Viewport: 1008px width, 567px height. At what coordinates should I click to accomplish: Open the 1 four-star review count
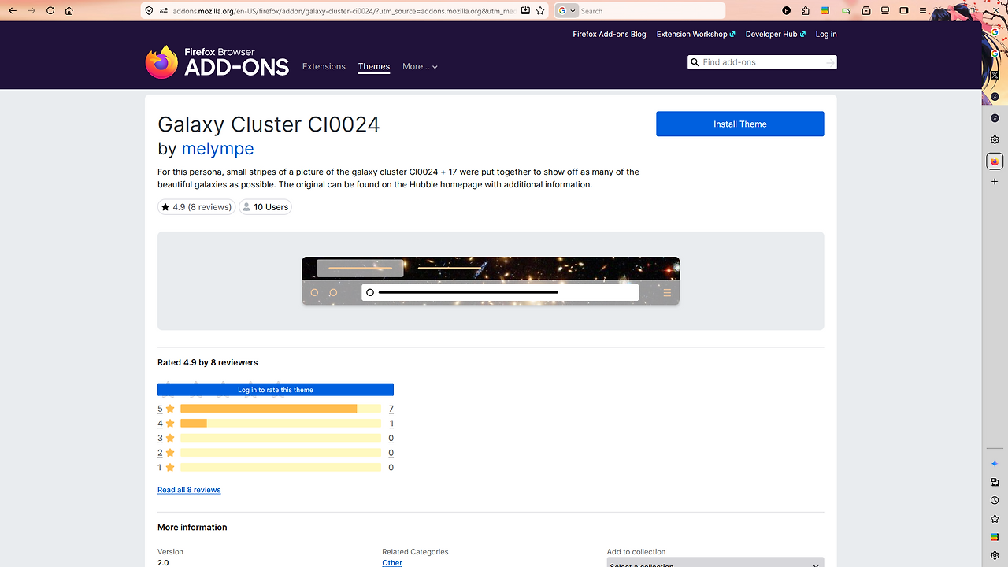coord(391,424)
